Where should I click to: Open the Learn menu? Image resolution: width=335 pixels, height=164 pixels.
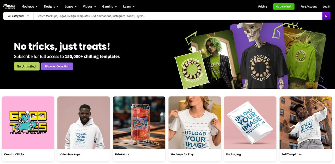(129, 7)
